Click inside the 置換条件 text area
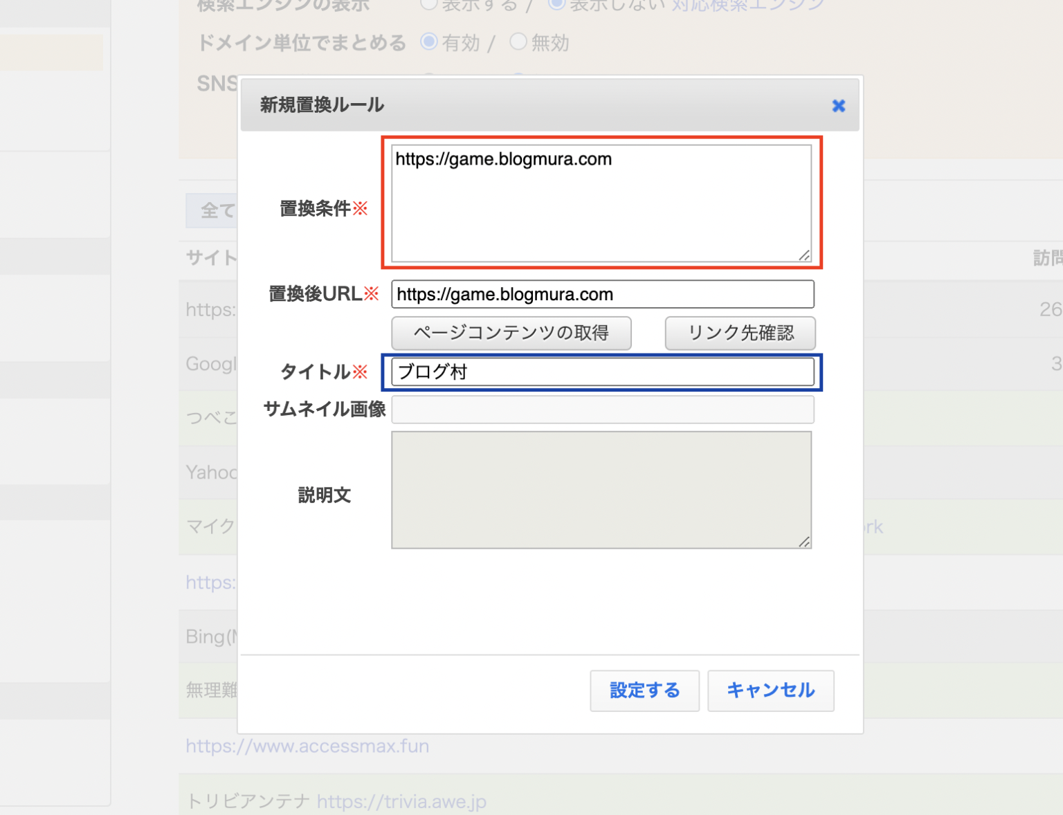The image size is (1063, 815). click(x=600, y=201)
